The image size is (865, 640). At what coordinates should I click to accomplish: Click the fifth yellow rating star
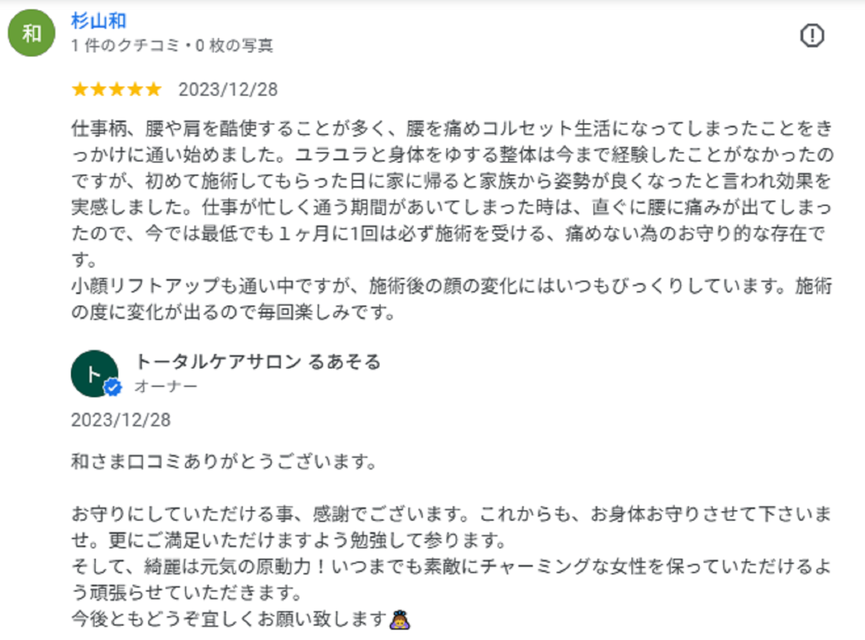(154, 89)
